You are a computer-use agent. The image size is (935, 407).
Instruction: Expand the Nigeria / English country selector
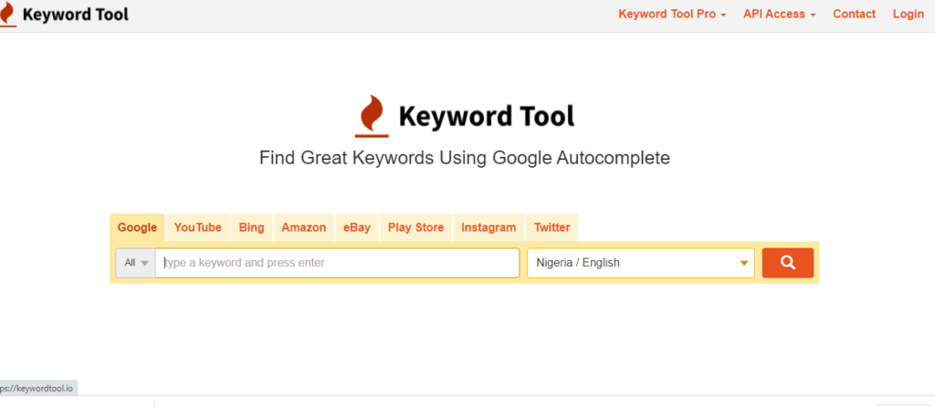coord(641,263)
